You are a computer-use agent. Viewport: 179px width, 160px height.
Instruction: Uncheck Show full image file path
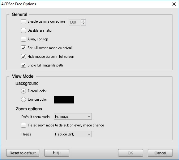23,65
